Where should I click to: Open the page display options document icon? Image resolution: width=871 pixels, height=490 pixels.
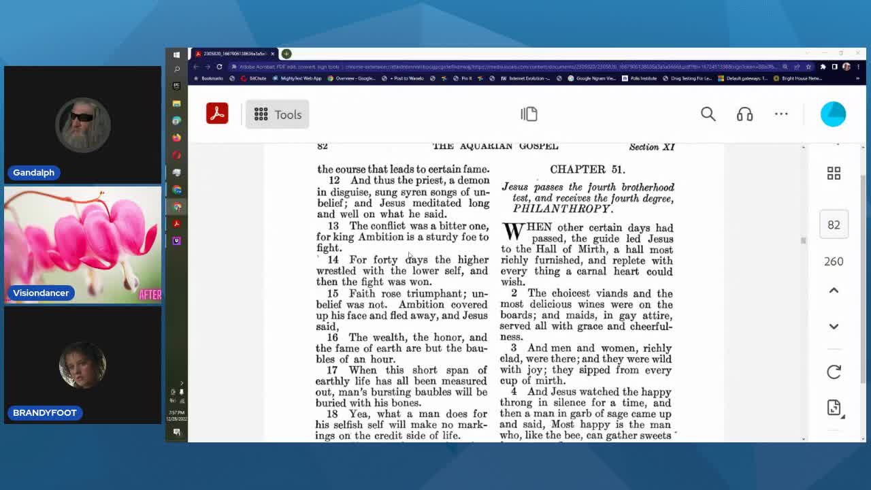(x=834, y=408)
